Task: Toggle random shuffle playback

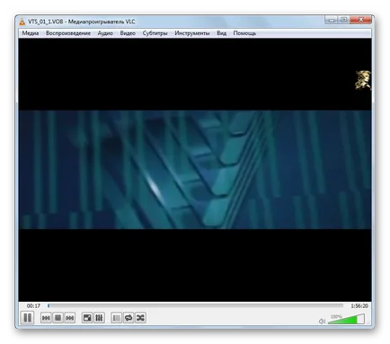Action: pos(140,318)
